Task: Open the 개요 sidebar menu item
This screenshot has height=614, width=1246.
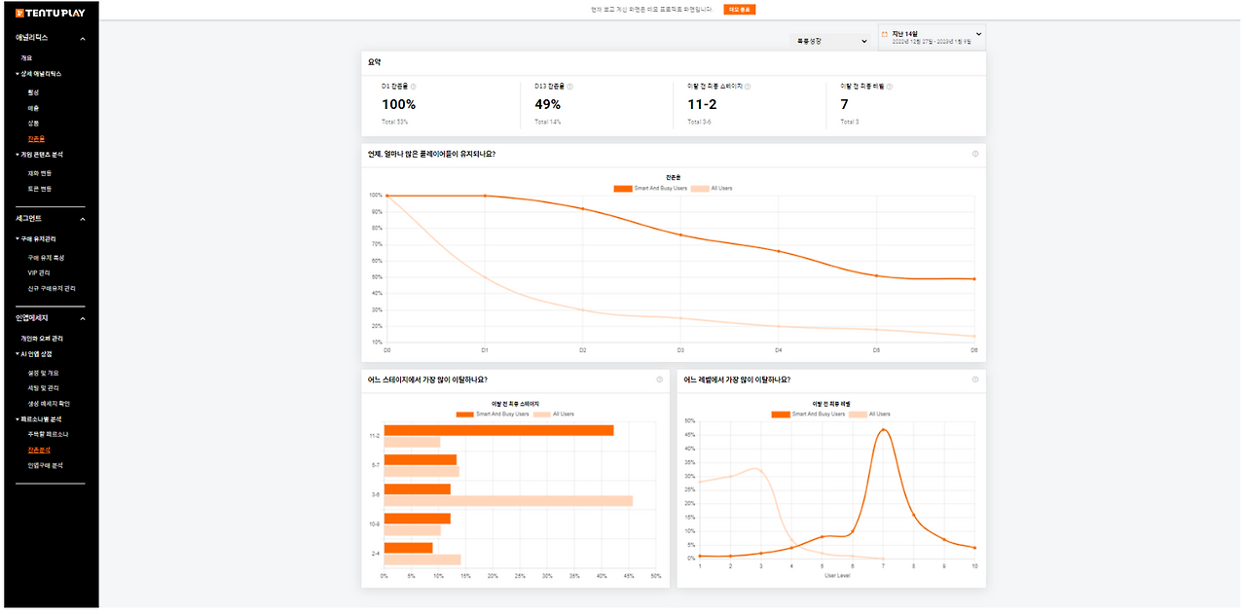Action: pos(27,58)
